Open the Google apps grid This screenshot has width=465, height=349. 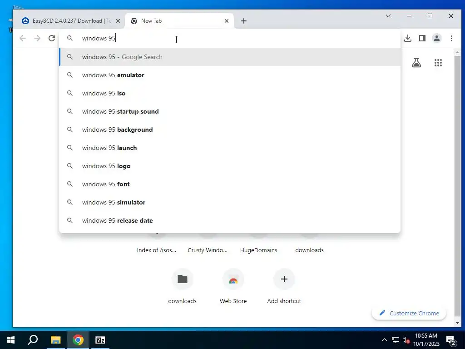click(438, 63)
